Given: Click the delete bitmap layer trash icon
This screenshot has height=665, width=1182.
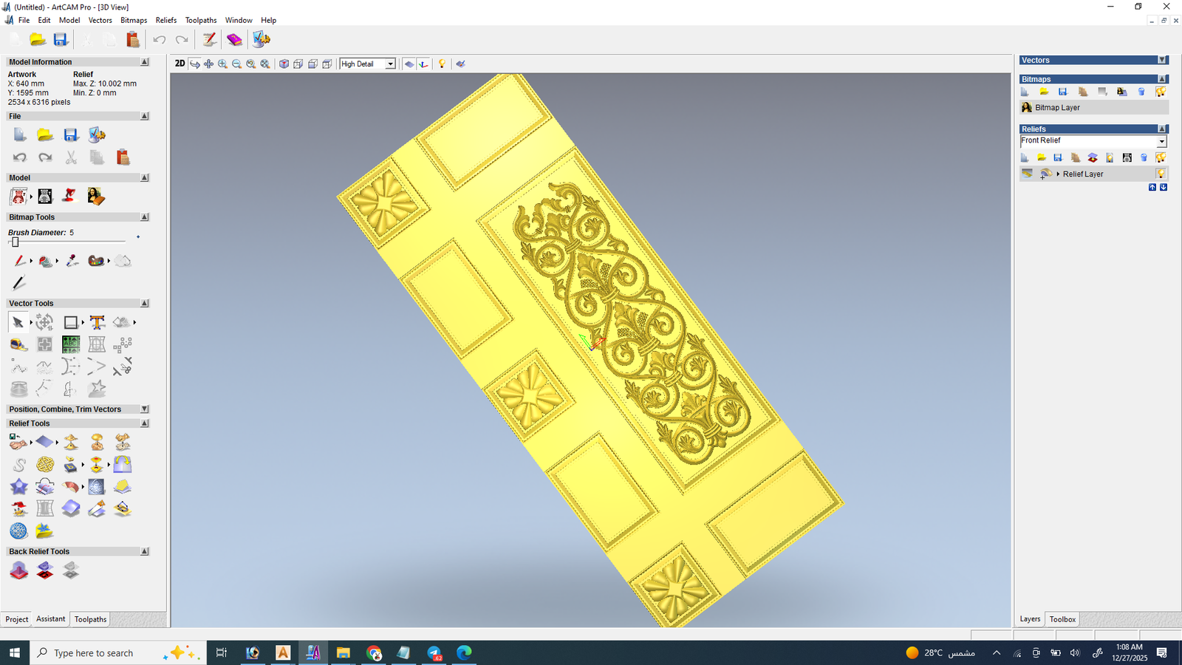Looking at the screenshot, I should 1141,92.
